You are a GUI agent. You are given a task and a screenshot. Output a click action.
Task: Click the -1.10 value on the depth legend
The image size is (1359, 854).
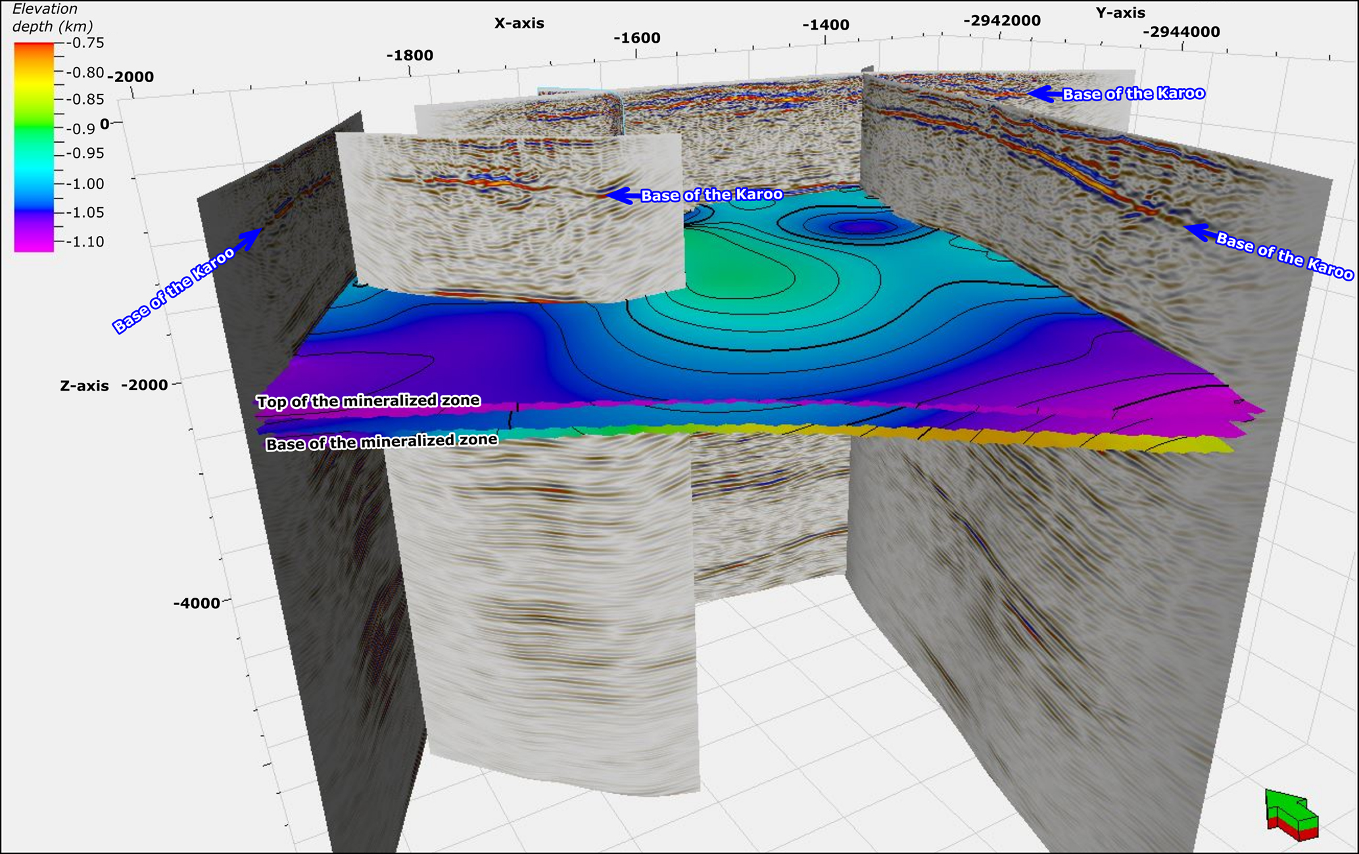tap(85, 242)
